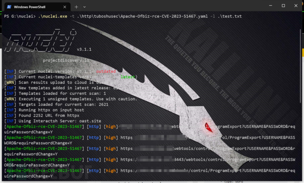Click last Apache-Ofbiz-rce-CVE-2023-51467 result tag
This screenshot has height=183, width=304.
click(44, 171)
